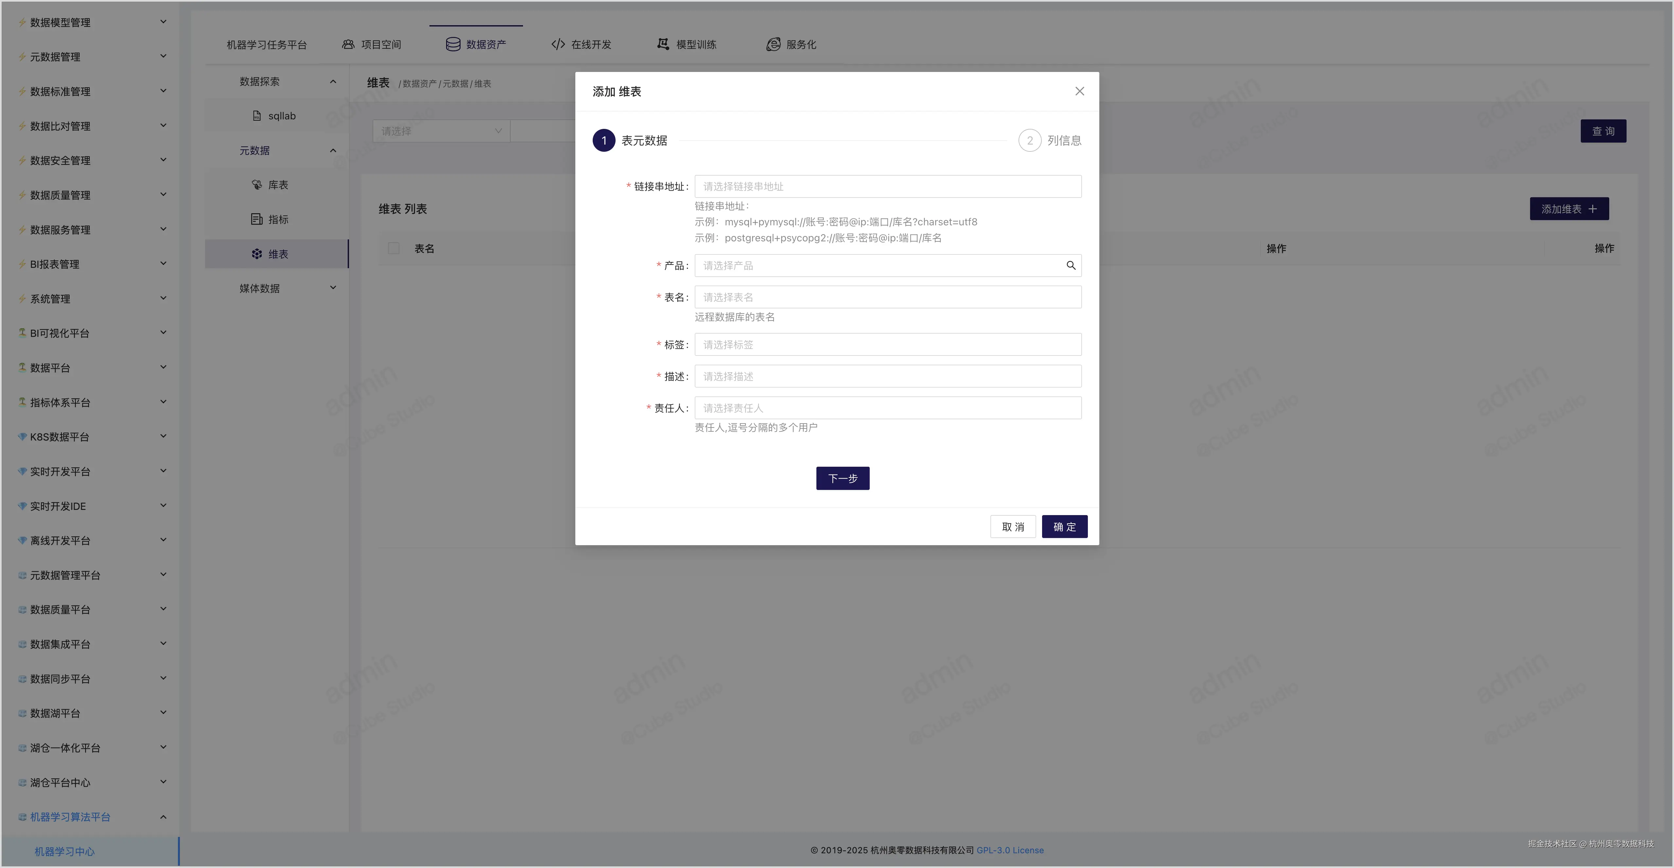
Task: Click the 项目空间 people icon
Action: tap(348, 44)
